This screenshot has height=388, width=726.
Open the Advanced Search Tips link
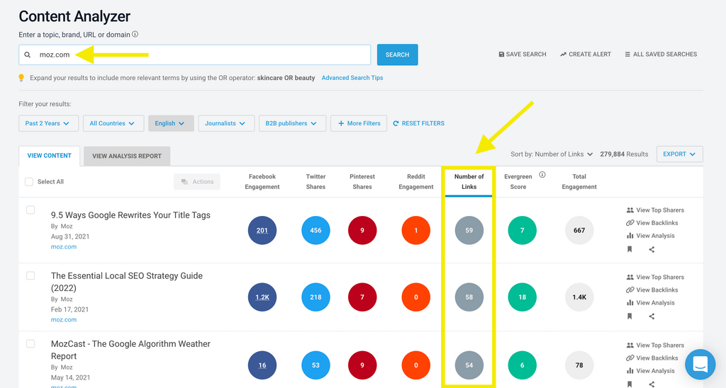pyautogui.click(x=352, y=78)
